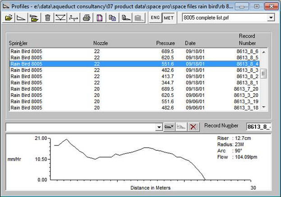Click list scrollbar up arrow
Image resolution: width=281 pixels, height=197 pixels.
263,52
